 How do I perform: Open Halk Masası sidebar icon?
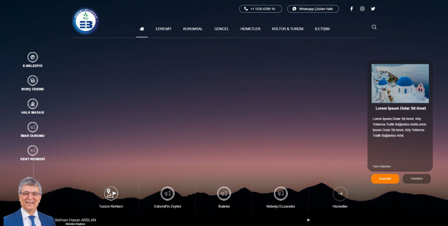(x=33, y=104)
